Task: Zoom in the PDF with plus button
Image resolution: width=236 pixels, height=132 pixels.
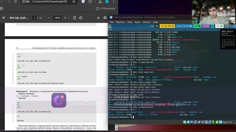Action: click(65, 18)
